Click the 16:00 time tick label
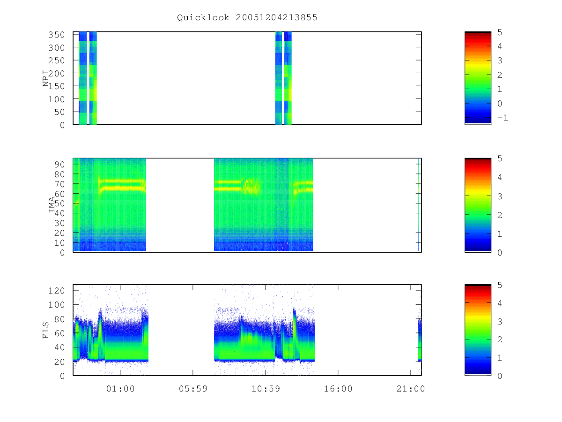Screen dimensions: 562x422 (x=338, y=388)
